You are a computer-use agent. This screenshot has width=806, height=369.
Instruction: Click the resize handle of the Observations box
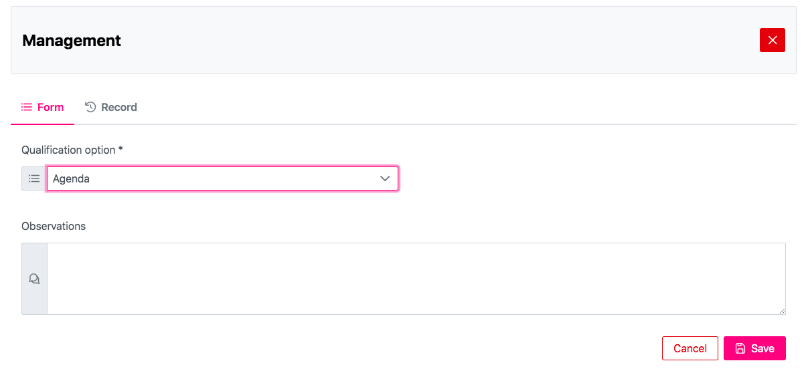point(782,311)
